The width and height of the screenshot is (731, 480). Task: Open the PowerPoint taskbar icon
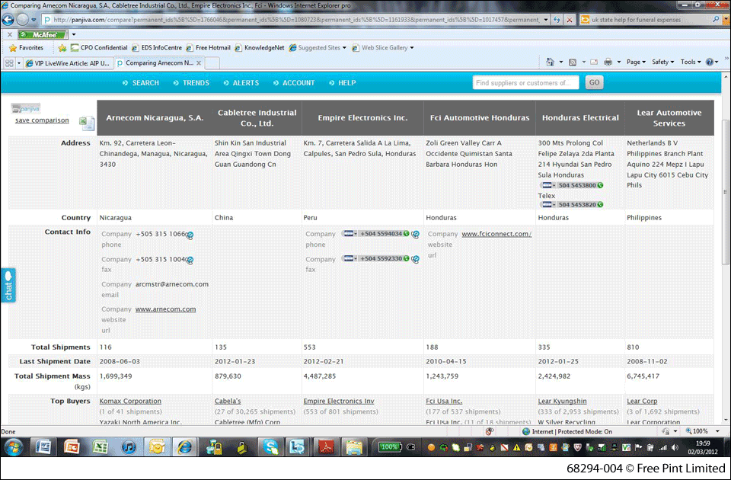71,446
